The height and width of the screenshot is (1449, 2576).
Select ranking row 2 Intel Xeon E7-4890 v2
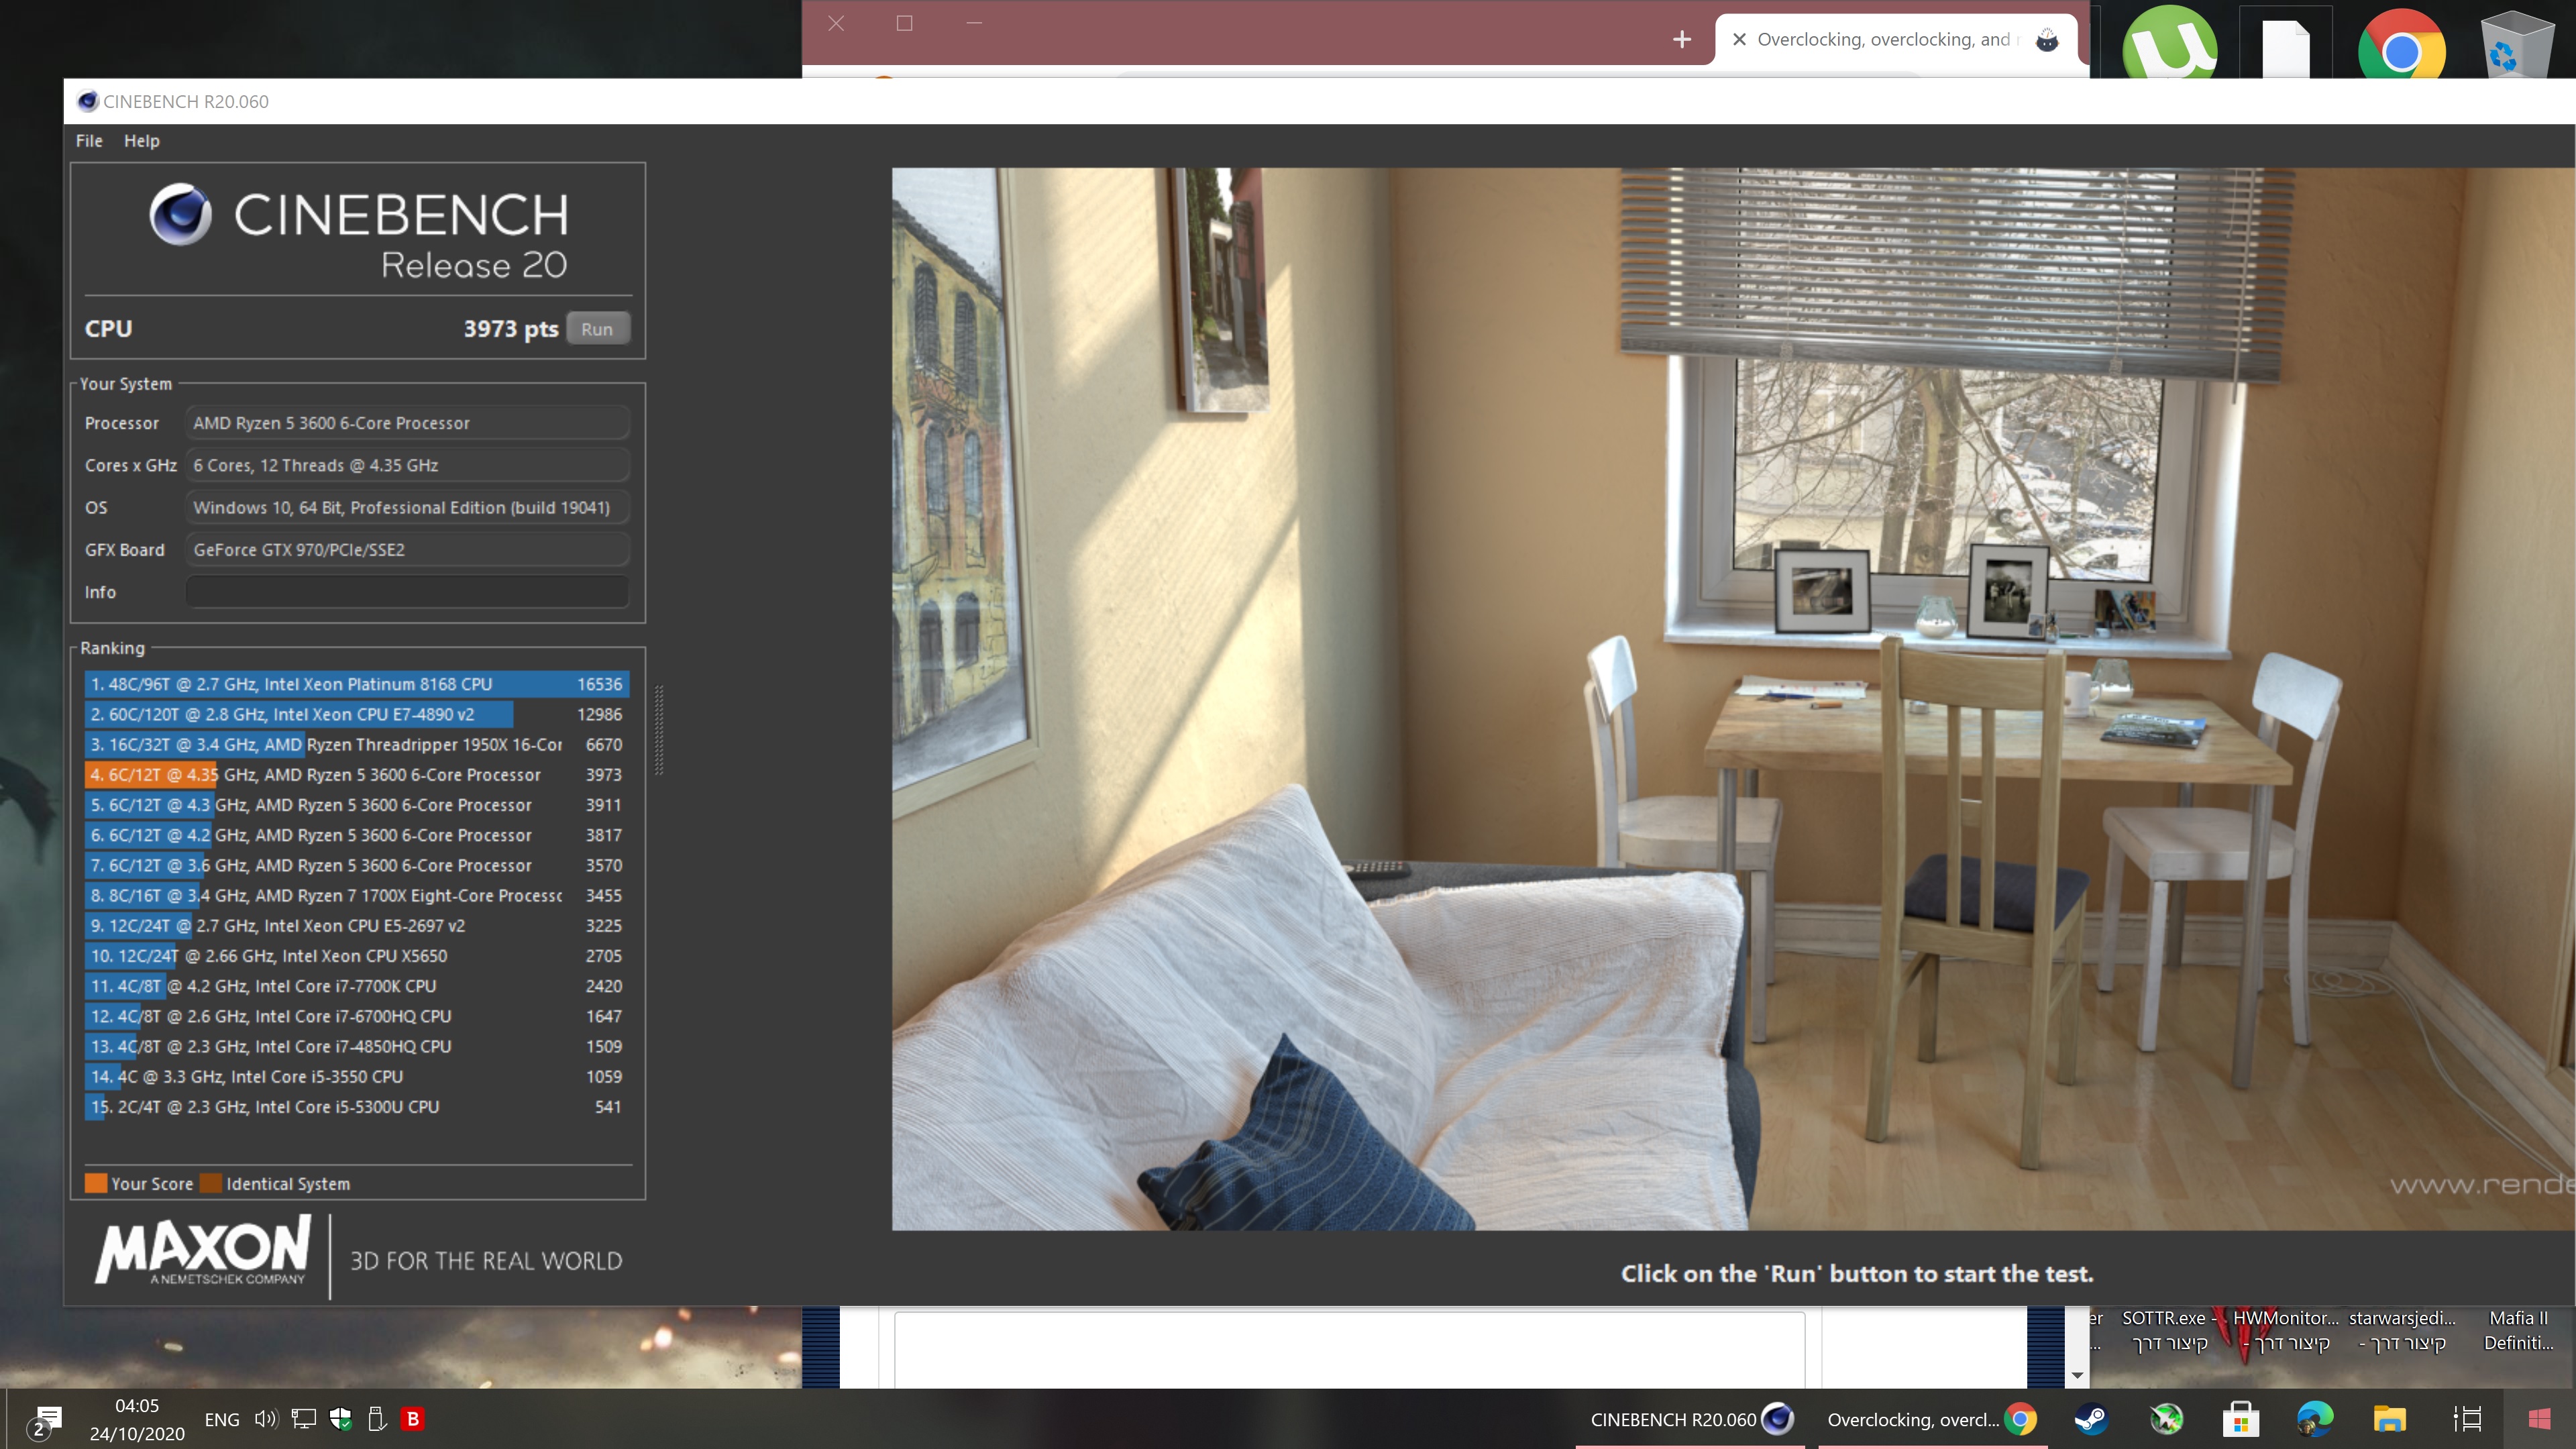[x=357, y=714]
